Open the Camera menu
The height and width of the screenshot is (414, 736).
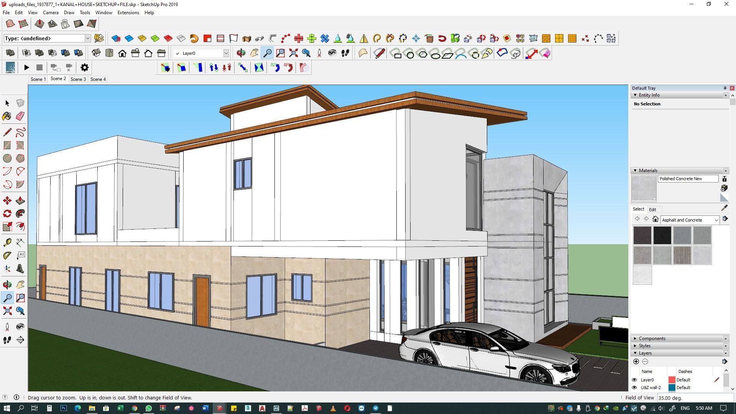[x=51, y=13]
